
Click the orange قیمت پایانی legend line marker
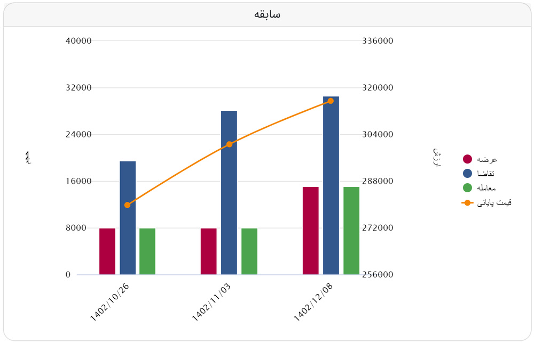pyautogui.click(x=468, y=202)
